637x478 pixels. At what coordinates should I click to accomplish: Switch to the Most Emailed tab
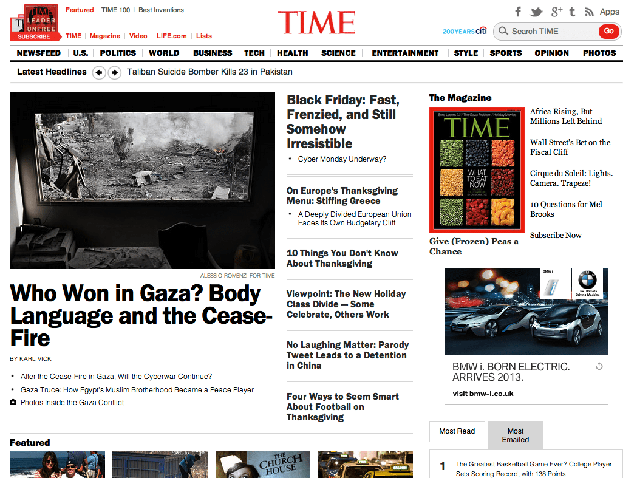(515, 435)
